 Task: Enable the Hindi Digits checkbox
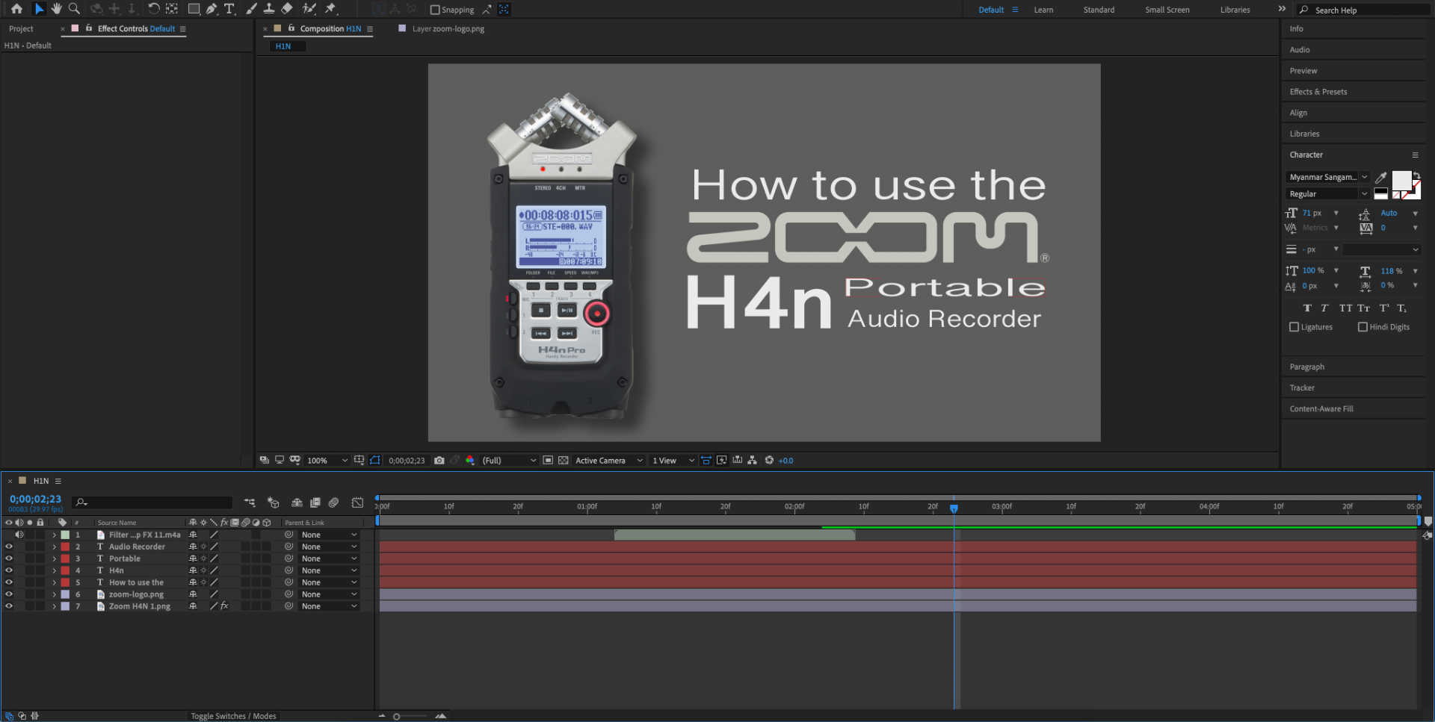[x=1363, y=327]
